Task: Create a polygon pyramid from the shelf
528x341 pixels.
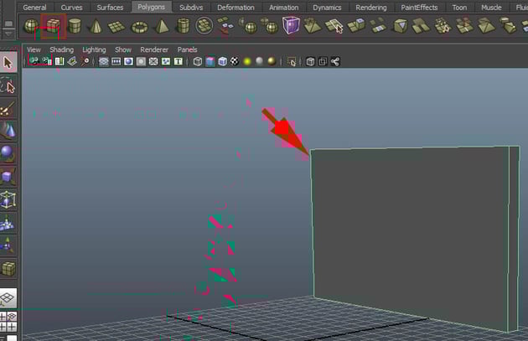Action: pyautogui.click(x=162, y=26)
